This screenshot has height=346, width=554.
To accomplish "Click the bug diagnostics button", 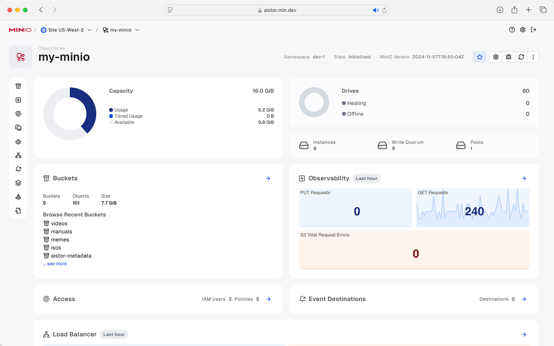I will point(508,57).
